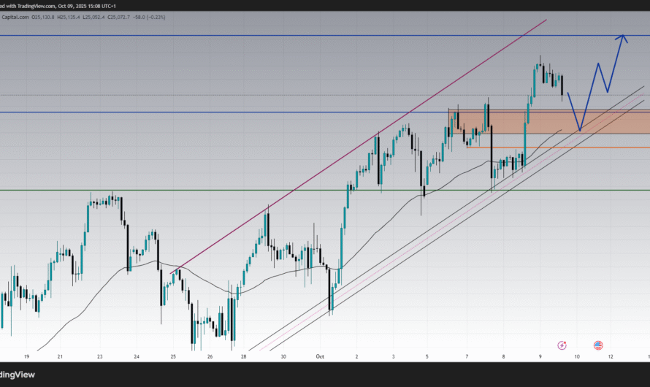Click the purple lightning event icon
This screenshot has height=387, width=650.
point(562,345)
